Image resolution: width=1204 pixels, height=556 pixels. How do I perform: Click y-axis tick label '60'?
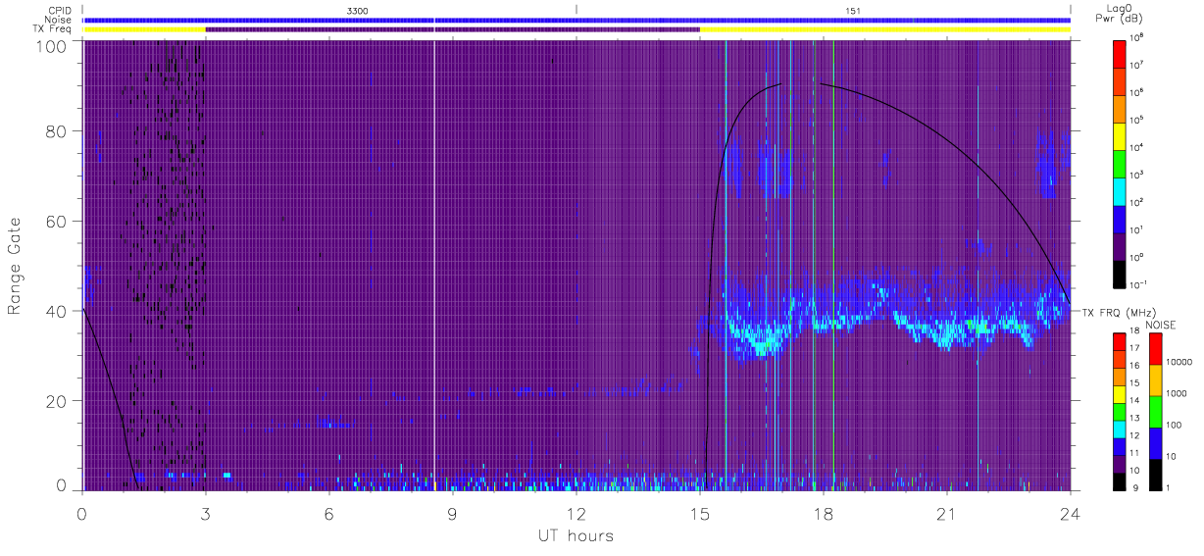click(x=56, y=222)
